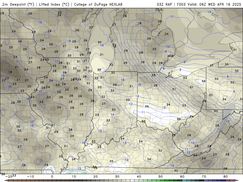The height and width of the screenshot is (182, 243).
Task: Click the blue "19" contour label
Action: coord(40,22)
